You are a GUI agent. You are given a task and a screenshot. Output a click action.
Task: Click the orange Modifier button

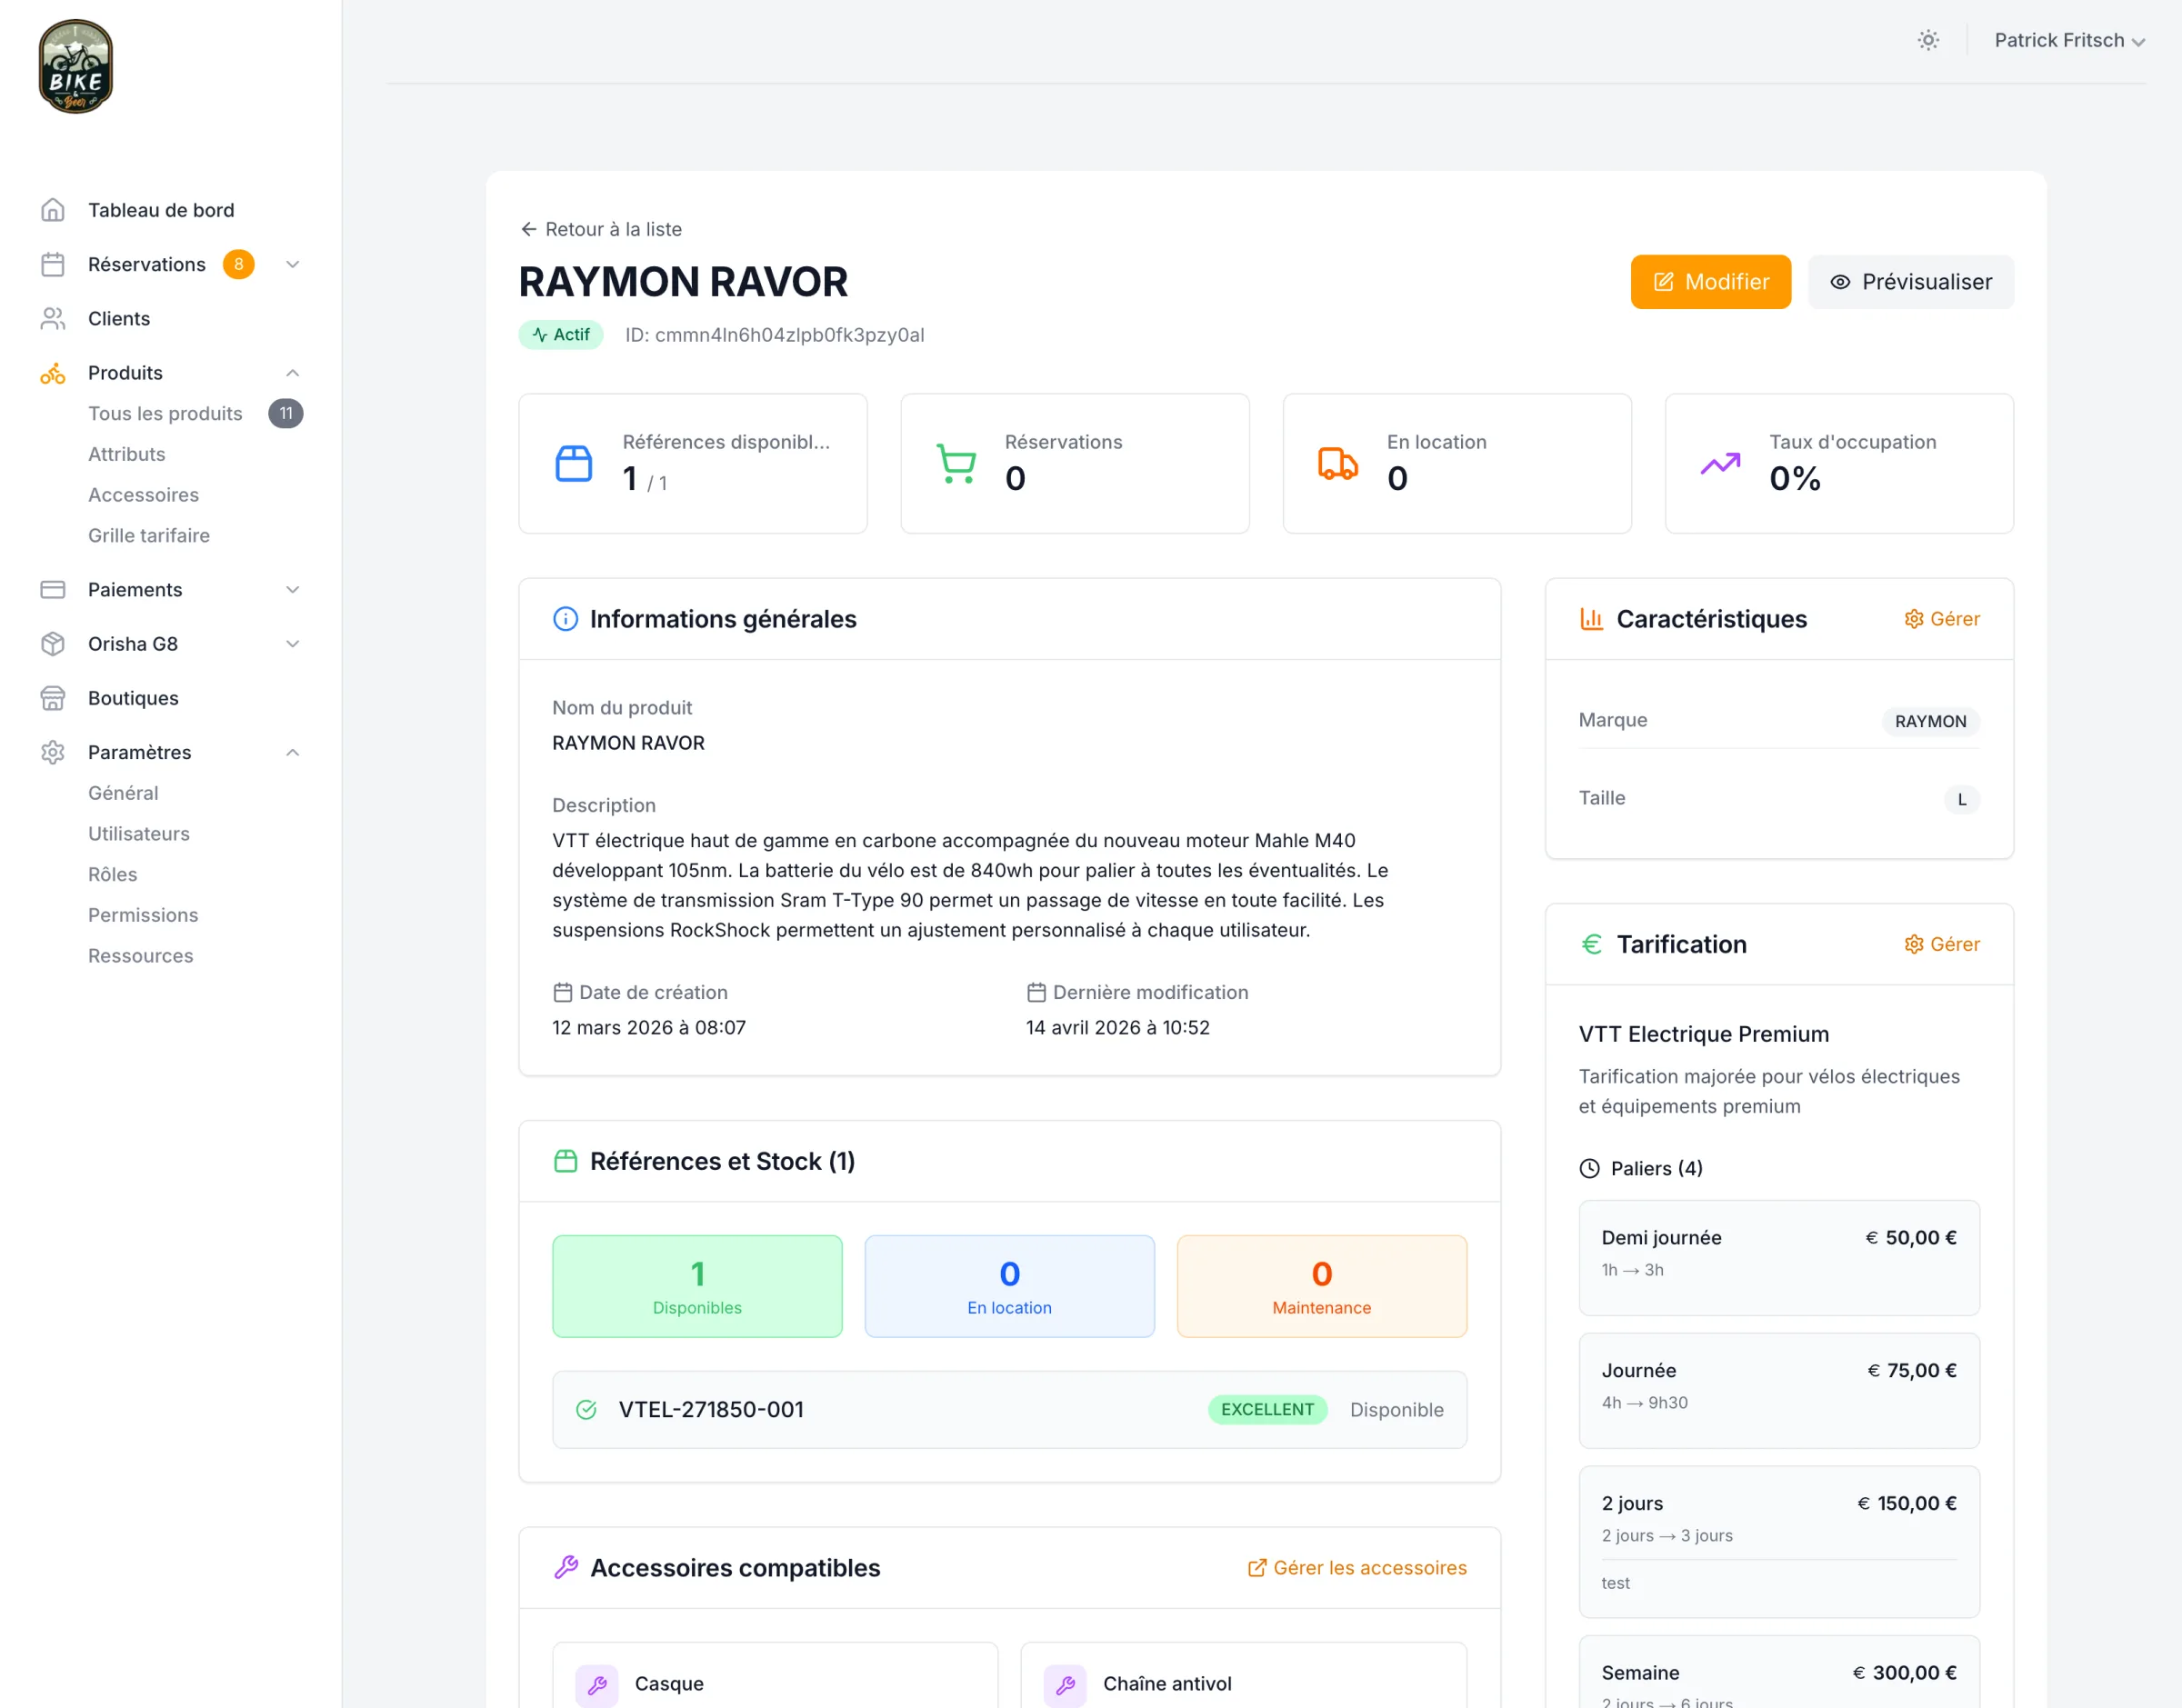(1711, 282)
